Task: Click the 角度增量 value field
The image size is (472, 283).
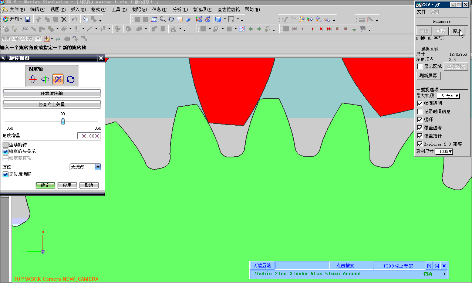Action: tap(89, 136)
